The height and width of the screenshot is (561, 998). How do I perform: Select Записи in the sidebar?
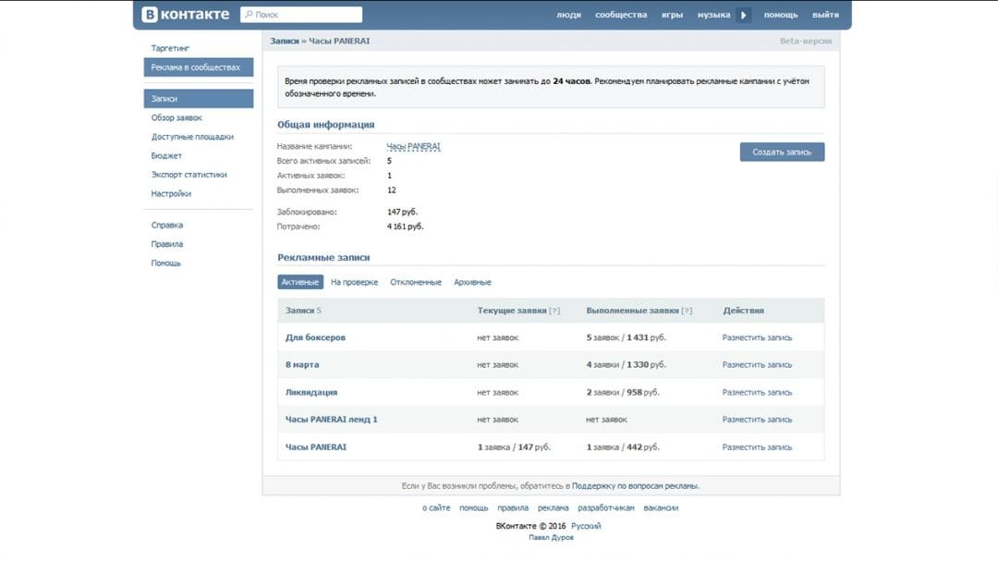pyautogui.click(x=199, y=99)
